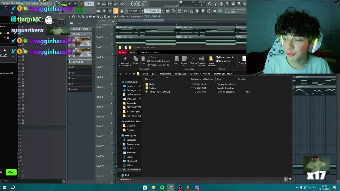Screen dimensions: 340x191
Task: Switch Explorer to details view icon
Action: tap(286, 179)
